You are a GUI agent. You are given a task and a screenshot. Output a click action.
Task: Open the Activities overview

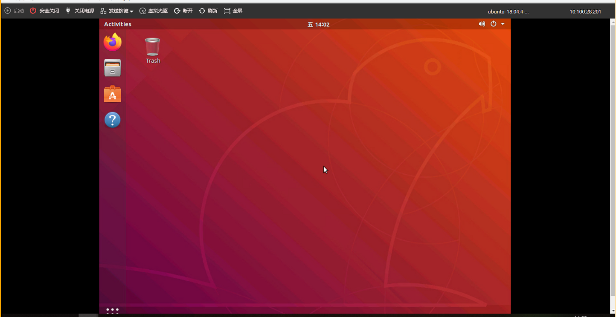point(118,24)
